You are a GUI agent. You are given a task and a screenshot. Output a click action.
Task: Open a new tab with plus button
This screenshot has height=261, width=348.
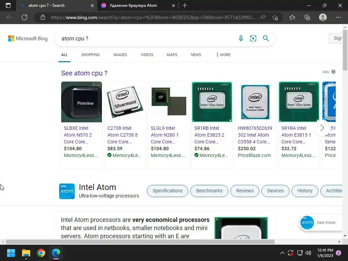coord(185,5)
